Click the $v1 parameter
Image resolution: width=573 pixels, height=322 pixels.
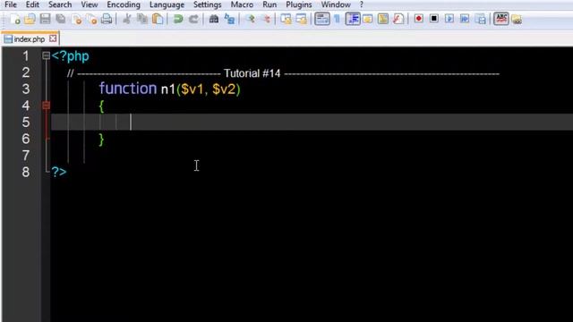coord(192,89)
